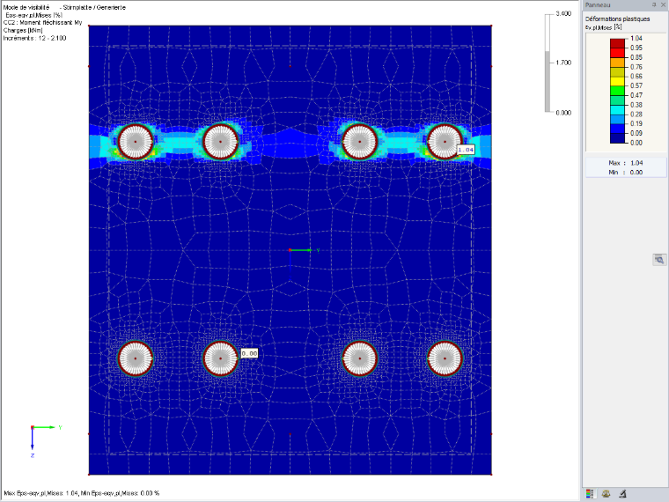Select the bottom row third bolt hole
This screenshot has width=669, height=502.
coord(360,358)
